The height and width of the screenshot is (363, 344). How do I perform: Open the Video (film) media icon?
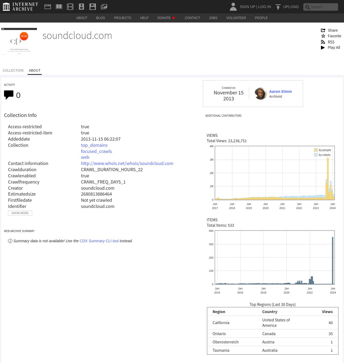click(70, 7)
